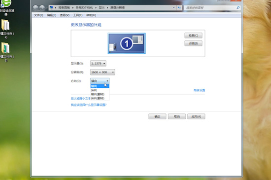Click the refresh icon beside address bar
This screenshot has height=180, width=271.
179,8
